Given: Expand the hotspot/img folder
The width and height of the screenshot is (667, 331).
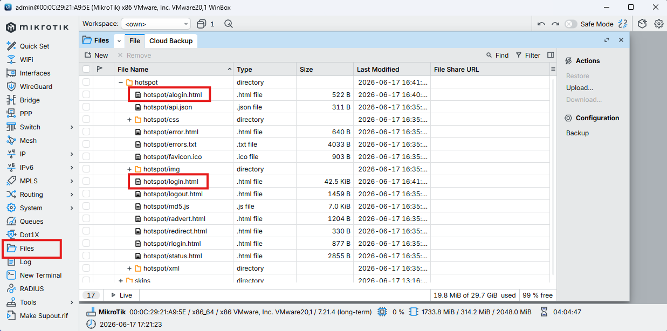Looking at the screenshot, I should (129, 169).
